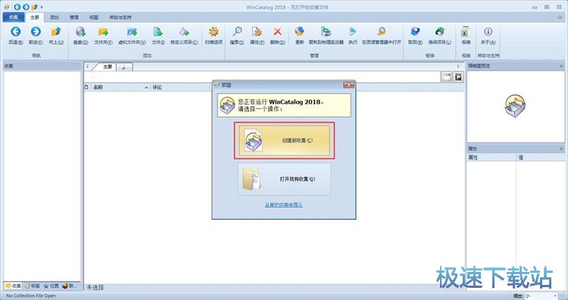The height and width of the screenshot is (300, 568).
Task: Switch to 标签 tab in left panel
Action: tap(33, 286)
